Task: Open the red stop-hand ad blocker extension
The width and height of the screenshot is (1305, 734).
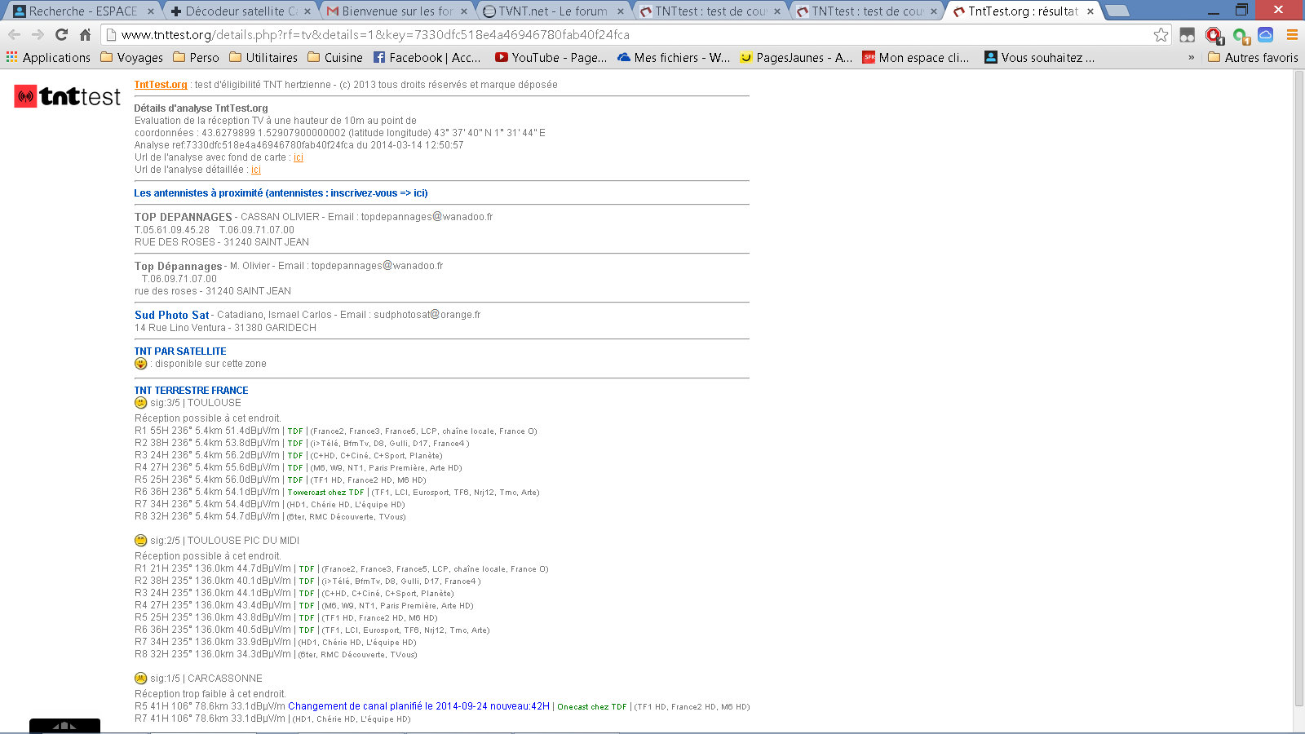Action: (1214, 35)
